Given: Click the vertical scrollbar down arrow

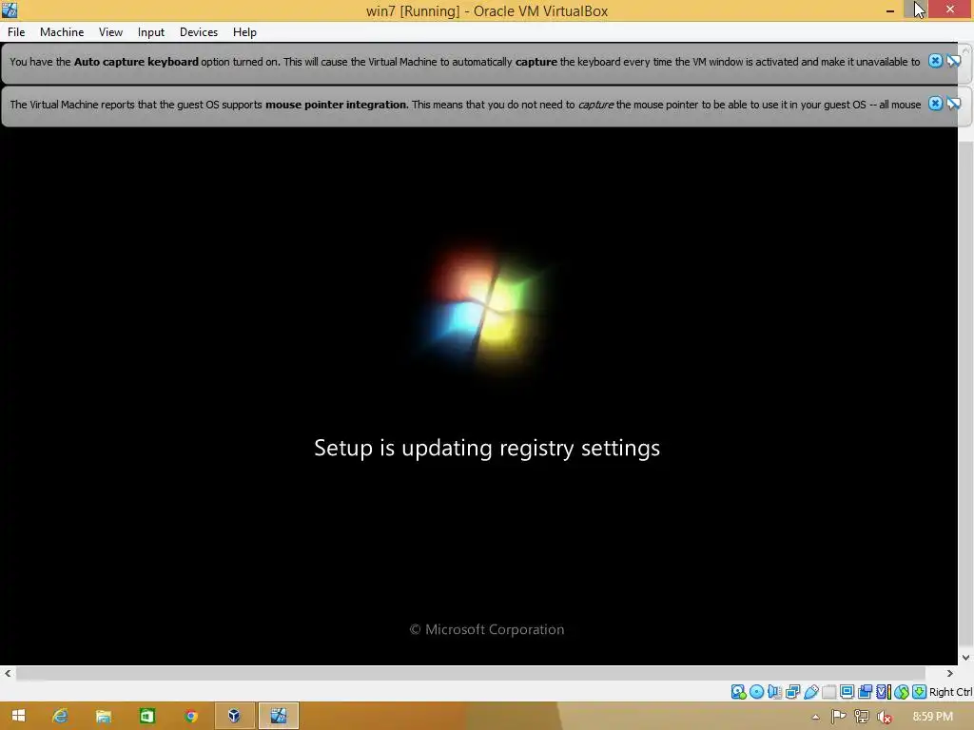Looking at the screenshot, I should tap(966, 658).
